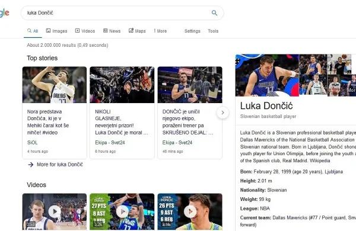This screenshot has width=356, height=231.
Task: Click the Weight 99 kg value
Action: click(265, 199)
